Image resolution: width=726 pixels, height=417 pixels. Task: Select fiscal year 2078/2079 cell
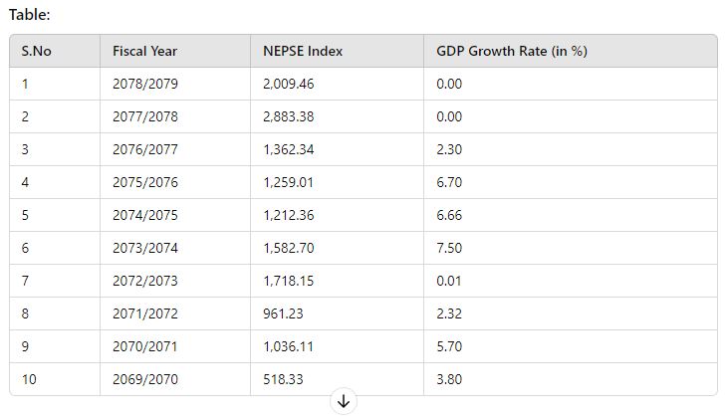(145, 84)
